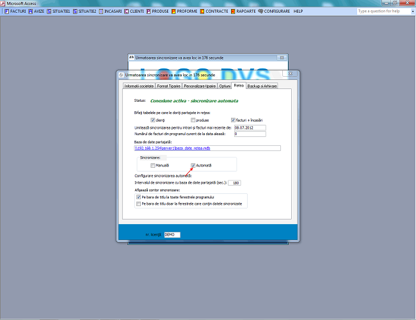416x320 pixels.
Task: Open the Informatii societate tab
Action: click(x=139, y=85)
